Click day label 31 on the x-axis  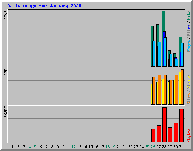click(x=181, y=147)
